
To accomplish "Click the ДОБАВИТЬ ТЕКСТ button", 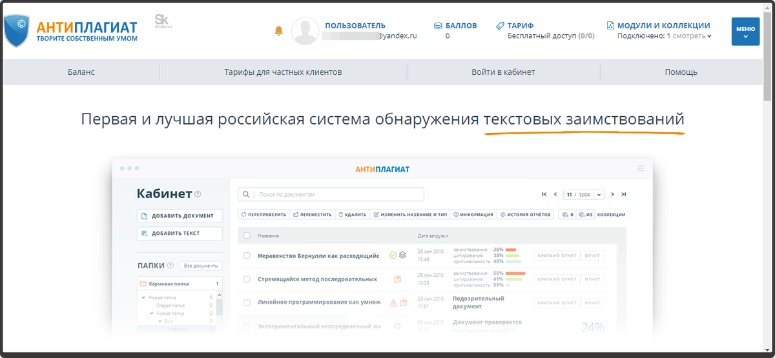I will pyautogui.click(x=180, y=234).
